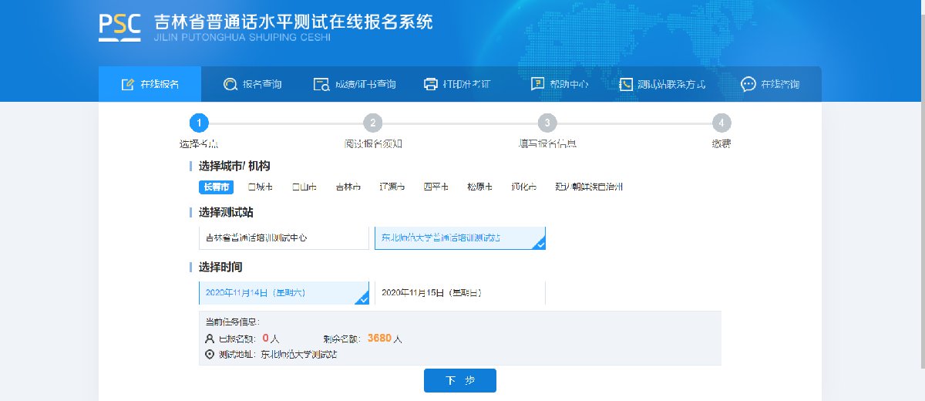The width and height of the screenshot is (925, 401).
Task: Choose date 2020年11月15日 (星期日)
Action: (459, 293)
